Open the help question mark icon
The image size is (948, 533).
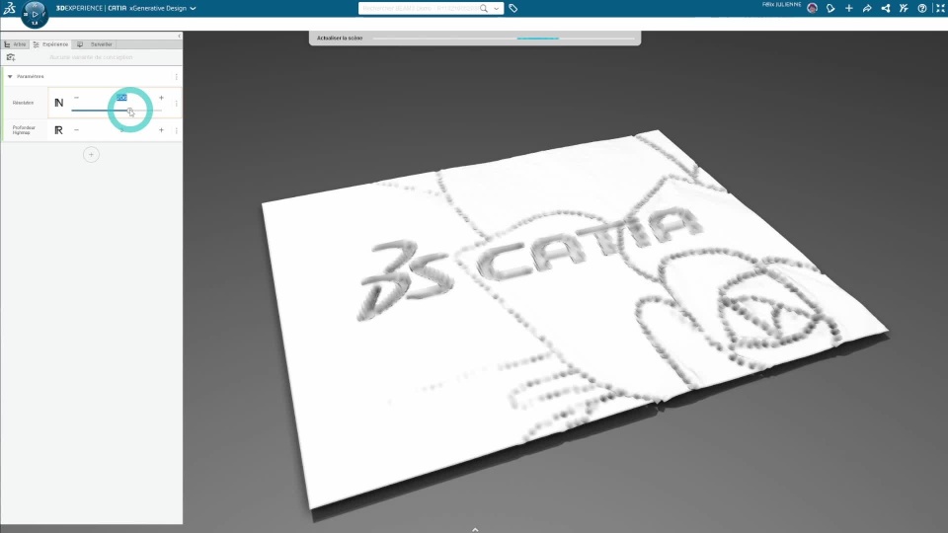[922, 9]
